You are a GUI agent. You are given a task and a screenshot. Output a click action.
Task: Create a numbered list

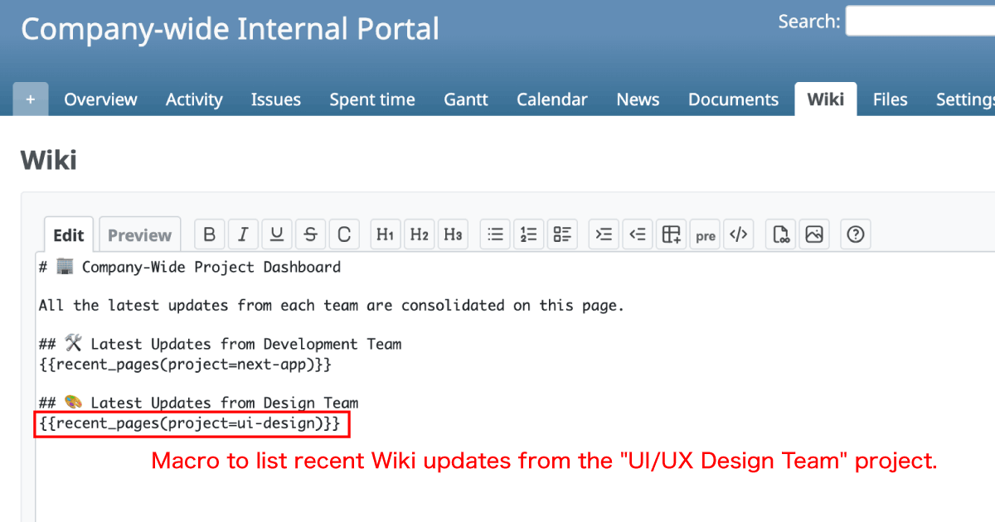point(528,234)
